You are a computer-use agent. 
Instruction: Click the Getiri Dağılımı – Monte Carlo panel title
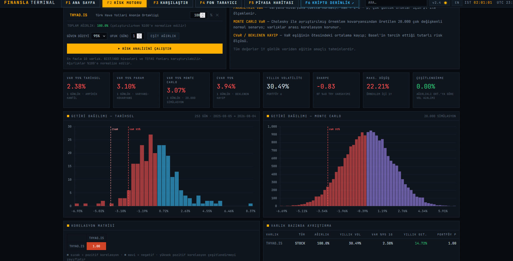tap(306, 116)
